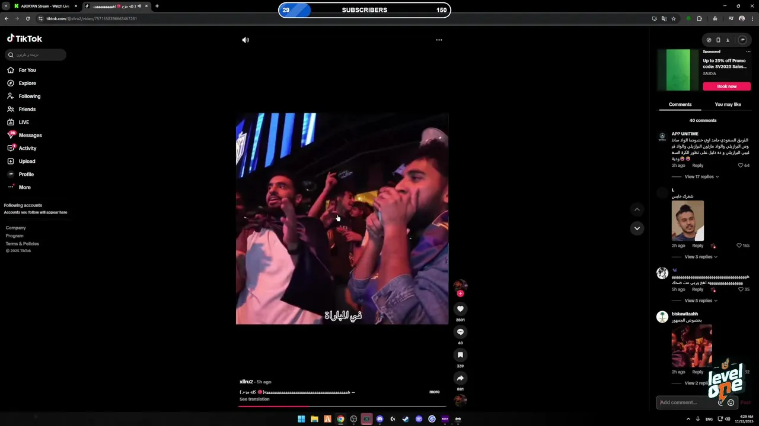Open a new browser tab

coord(157,6)
